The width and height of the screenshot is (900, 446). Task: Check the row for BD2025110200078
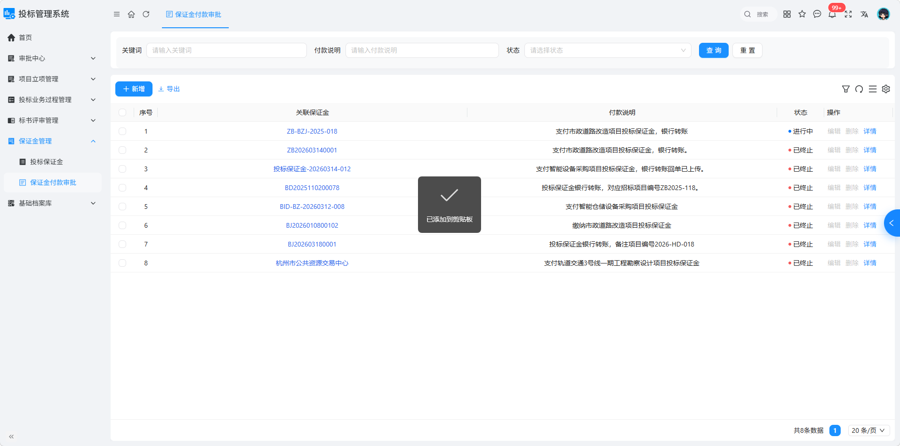coord(122,188)
